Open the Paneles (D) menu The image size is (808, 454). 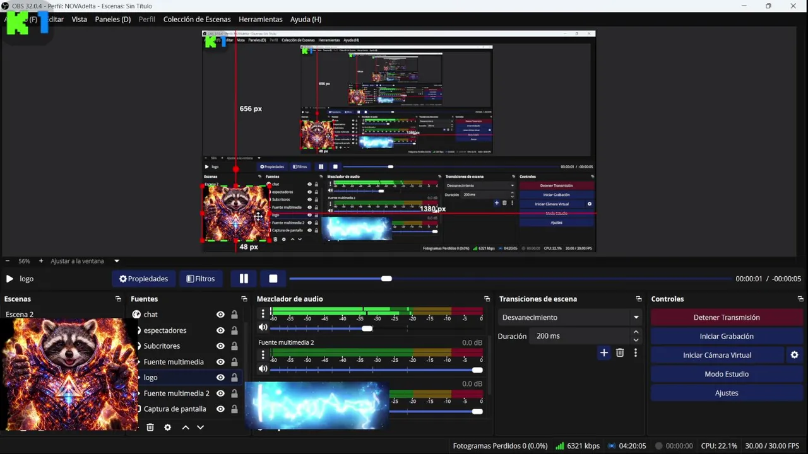[113, 20]
